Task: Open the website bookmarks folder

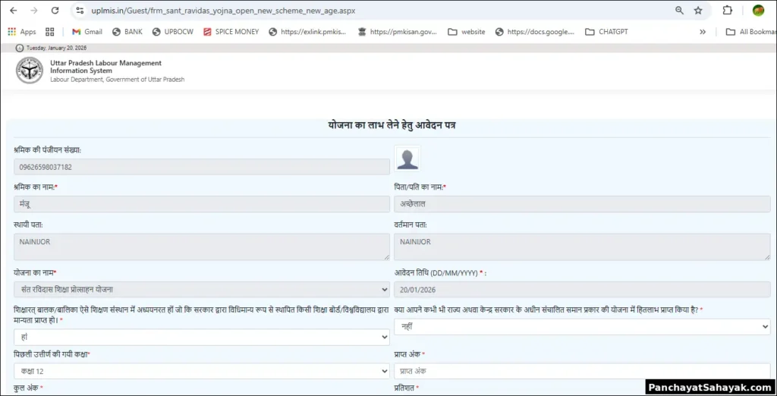Action: tap(467, 32)
